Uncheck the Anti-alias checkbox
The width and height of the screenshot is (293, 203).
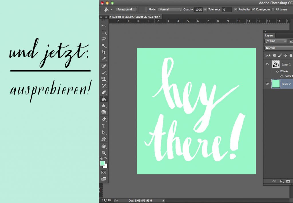tap(236, 9)
